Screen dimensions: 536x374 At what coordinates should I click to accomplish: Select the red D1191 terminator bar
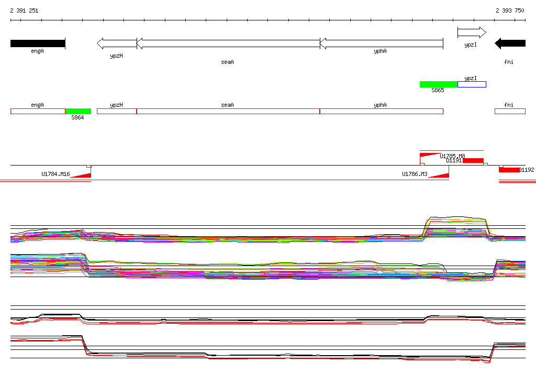pyautogui.click(x=473, y=160)
